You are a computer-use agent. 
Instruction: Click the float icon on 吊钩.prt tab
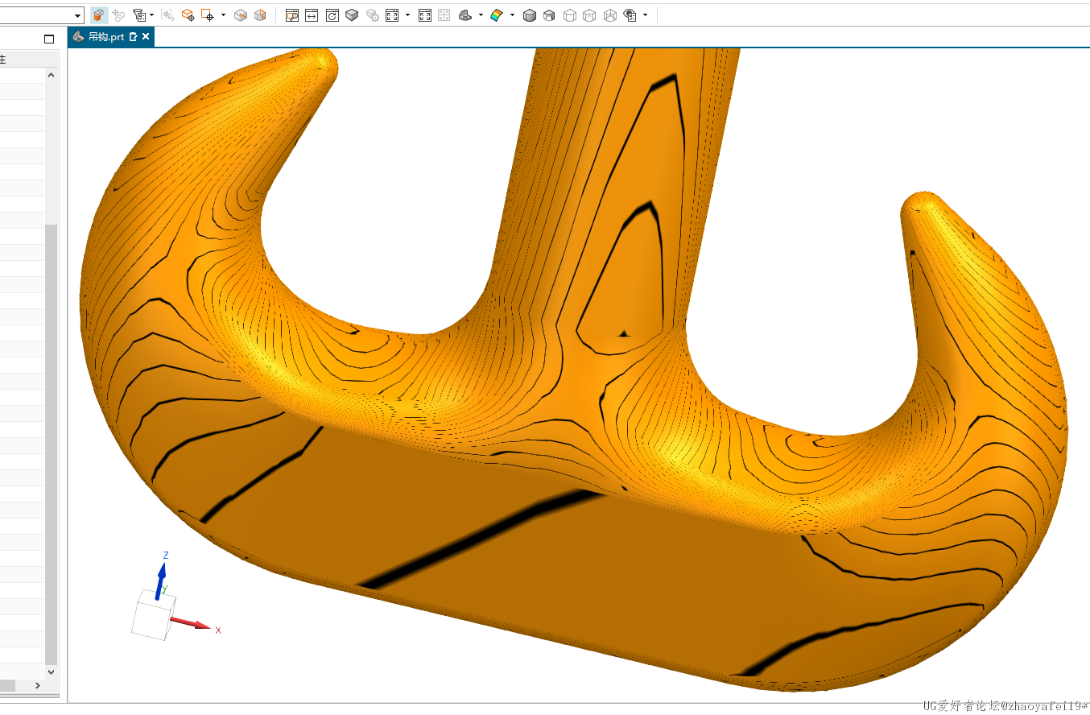(134, 36)
